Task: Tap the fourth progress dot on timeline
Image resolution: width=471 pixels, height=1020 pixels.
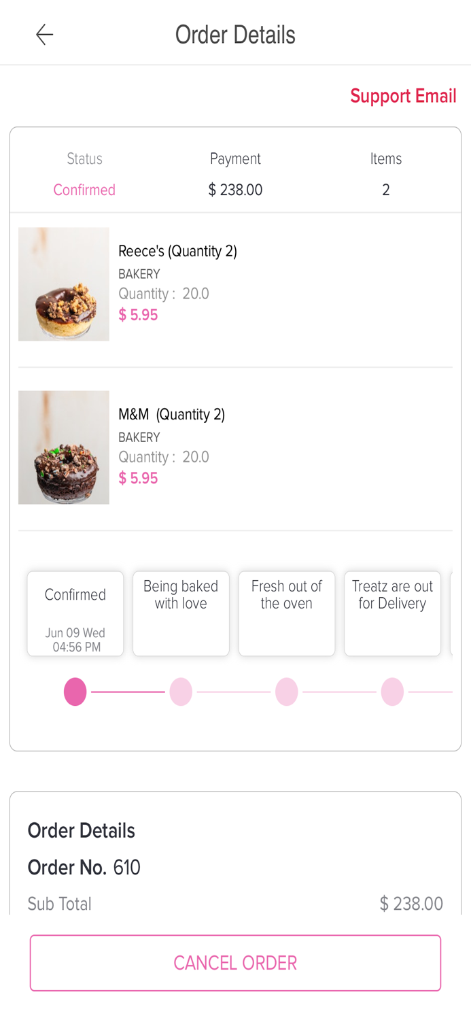Action: 392,692
